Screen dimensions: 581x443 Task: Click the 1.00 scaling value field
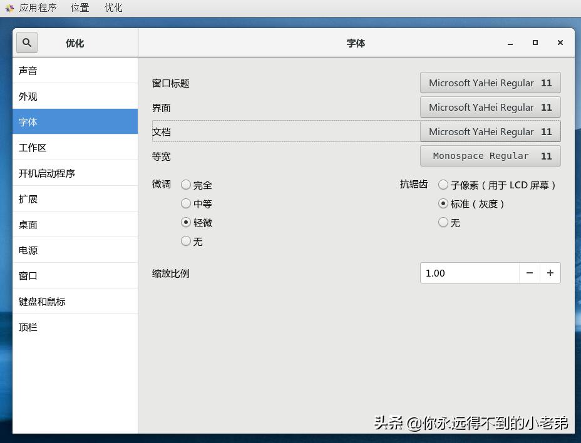click(470, 273)
